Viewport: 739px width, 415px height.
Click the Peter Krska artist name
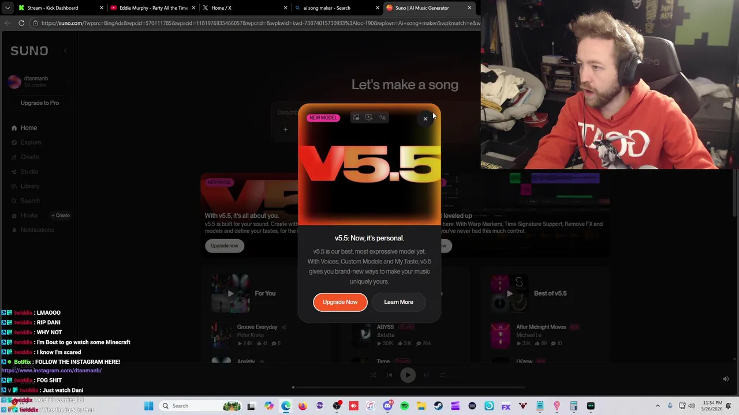[x=250, y=335]
